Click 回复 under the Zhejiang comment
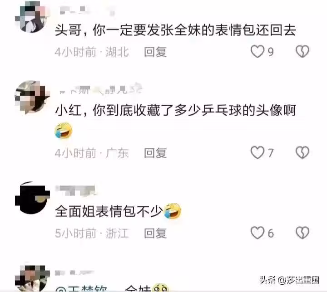 [x=155, y=233]
